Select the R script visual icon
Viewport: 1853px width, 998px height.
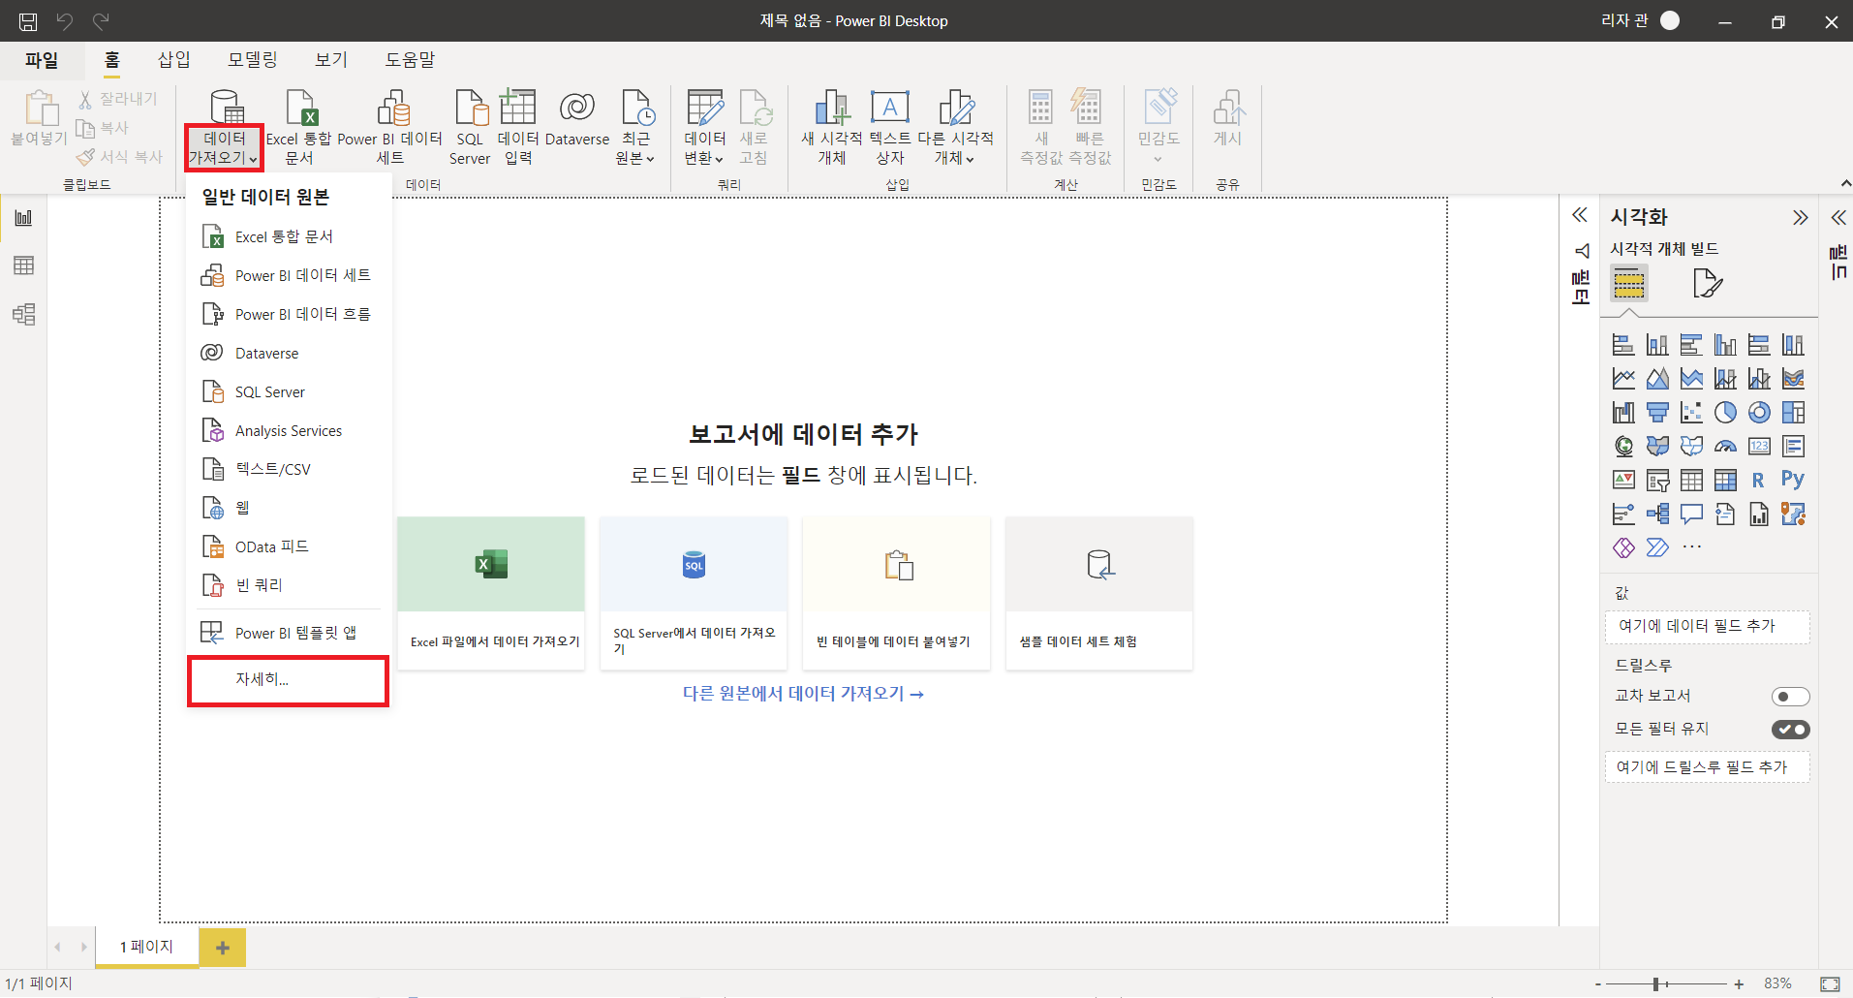pos(1759,480)
